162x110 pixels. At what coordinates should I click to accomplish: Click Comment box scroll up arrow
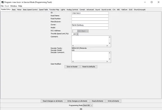[x=109, y=37]
